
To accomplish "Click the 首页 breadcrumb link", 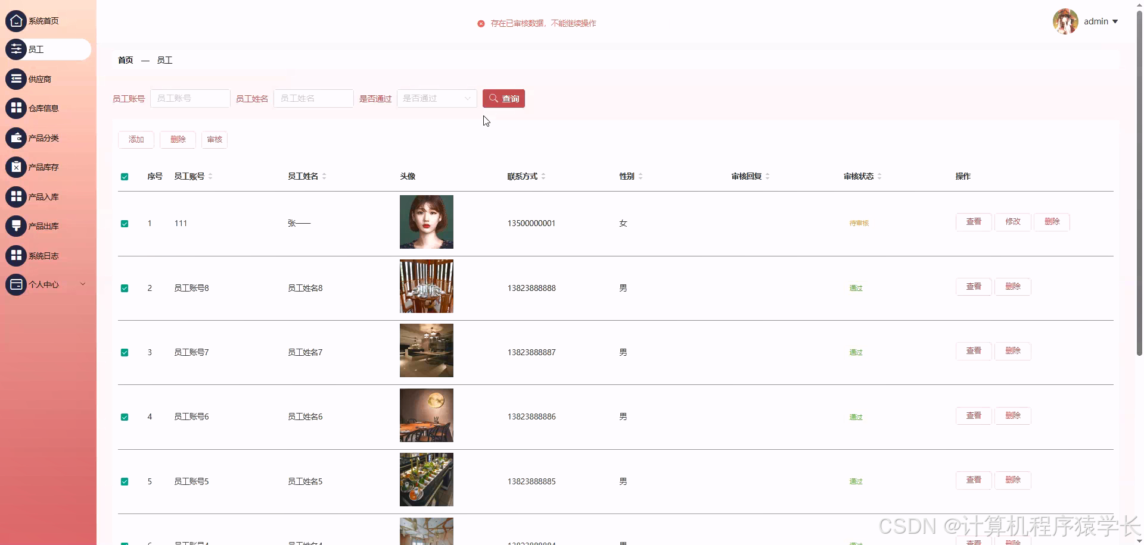I will (x=126, y=60).
